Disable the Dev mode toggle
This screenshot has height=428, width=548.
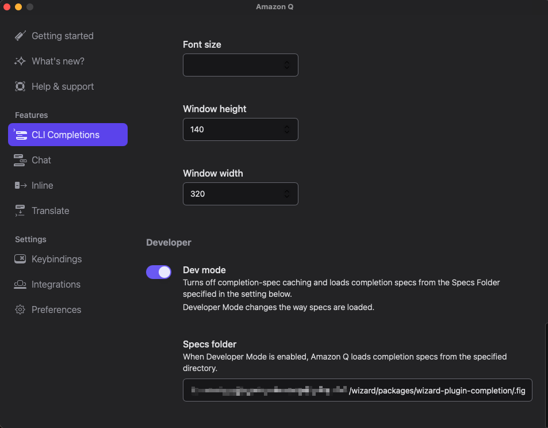(159, 272)
